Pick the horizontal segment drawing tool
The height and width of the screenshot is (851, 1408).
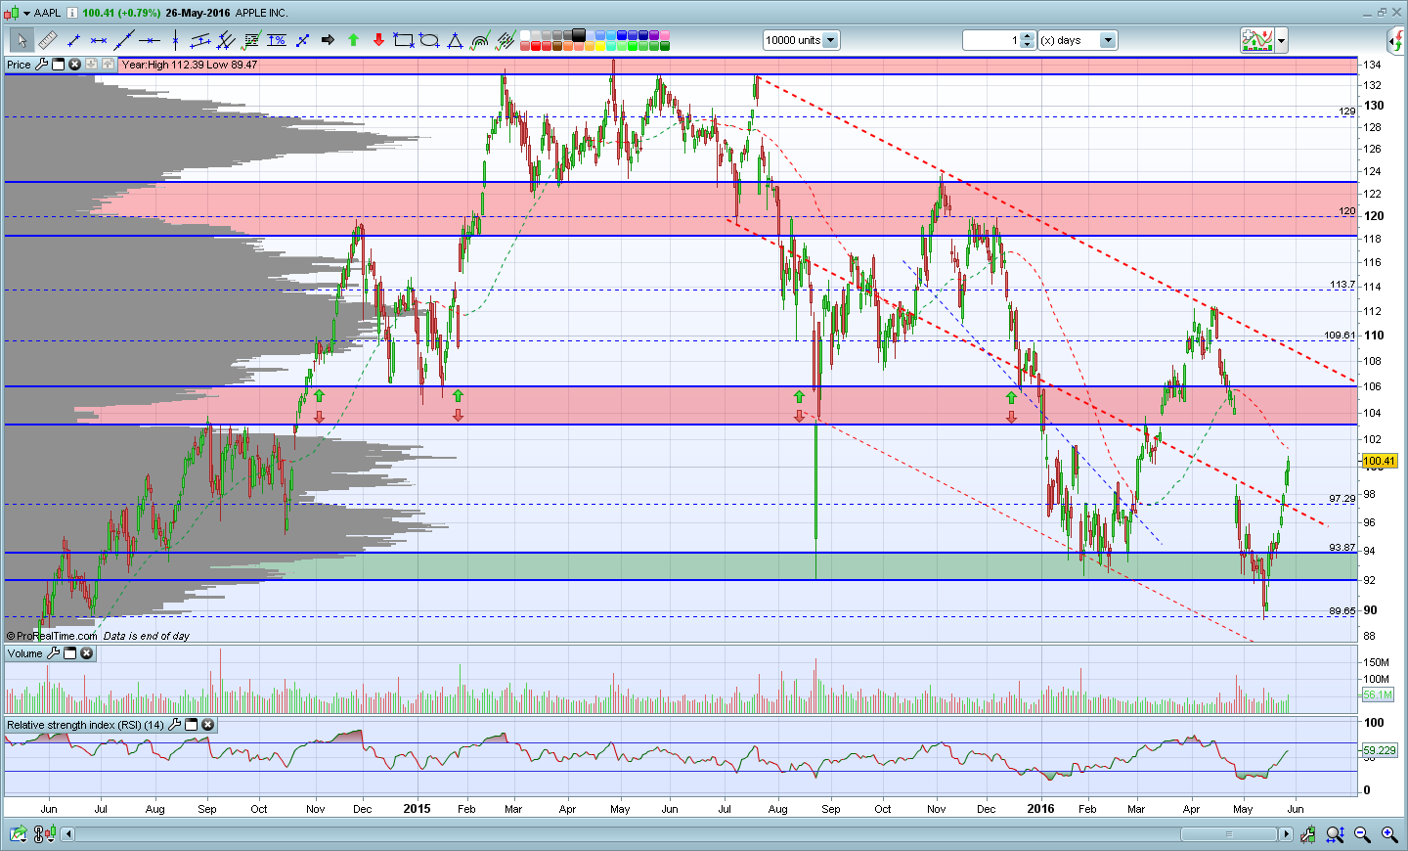coord(99,40)
